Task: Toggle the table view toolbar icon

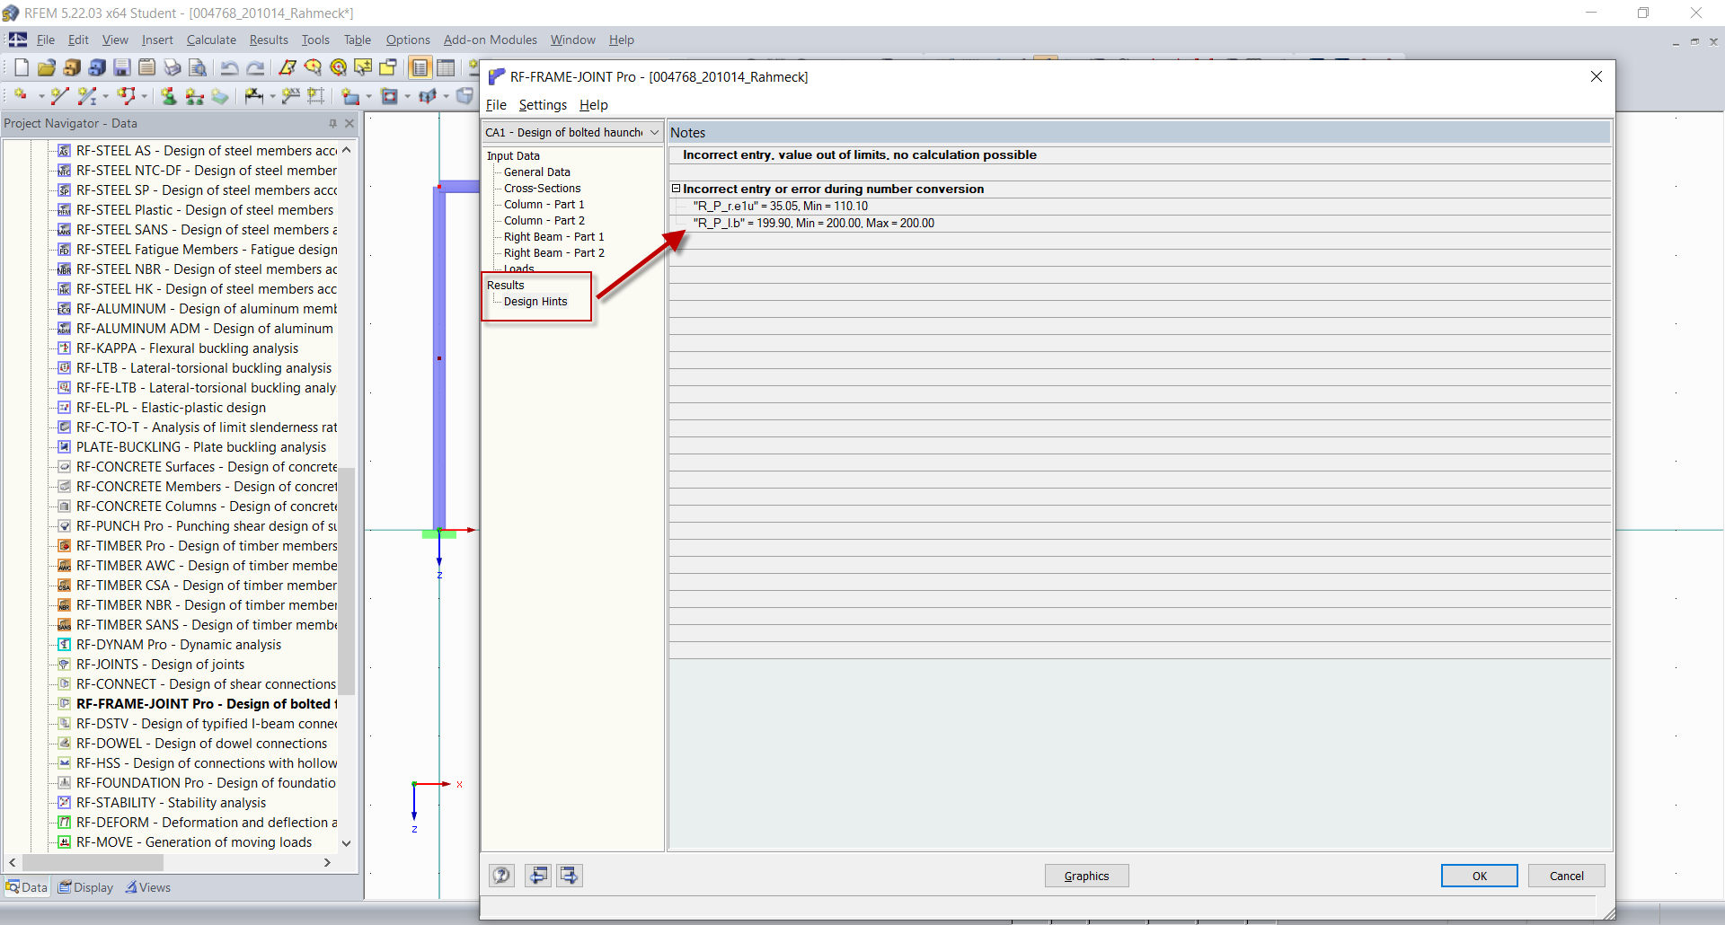Action: 446,67
